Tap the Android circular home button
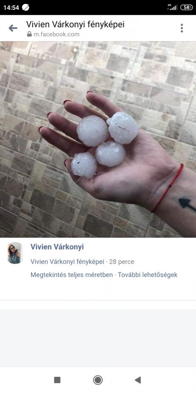 click(98, 380)
